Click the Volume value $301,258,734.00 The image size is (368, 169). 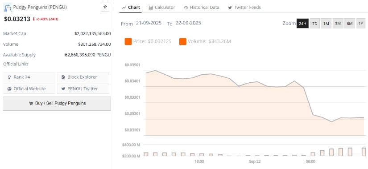pyautogui.click(x=95, y=44)
